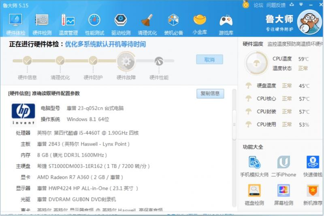Click the 硬件防护 step checkmark
The image size is (324, 216).
pyautogui.click(x=93, y=60)
